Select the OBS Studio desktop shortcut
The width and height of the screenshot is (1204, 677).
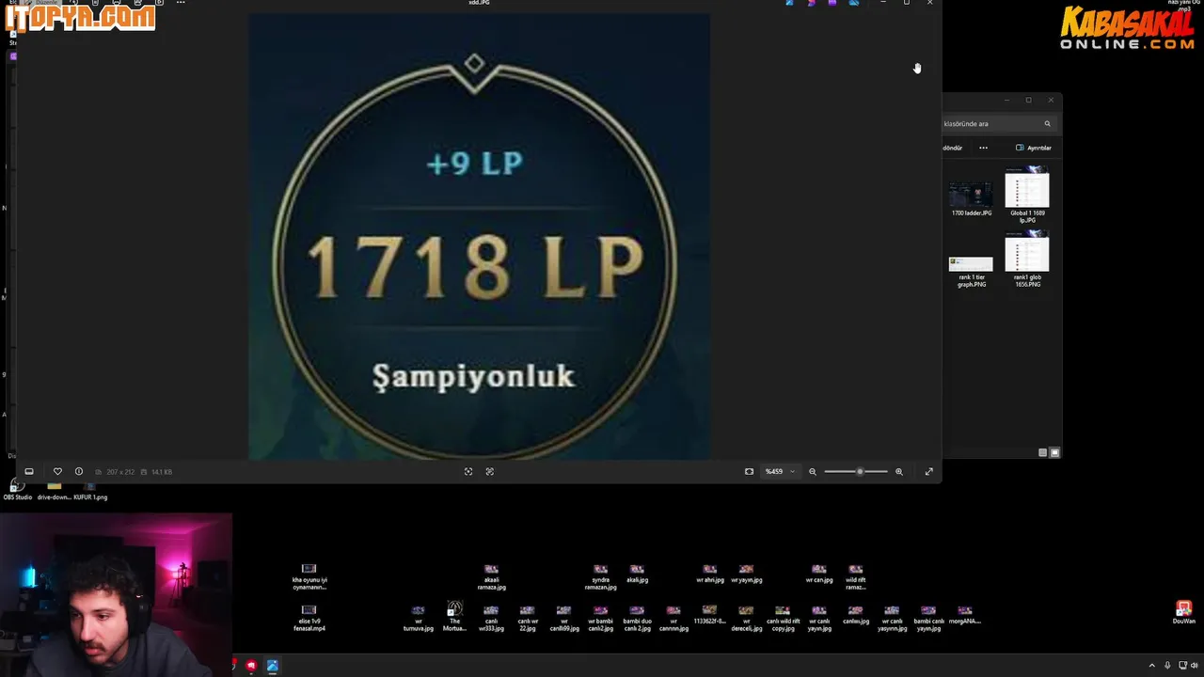(18, 490)
